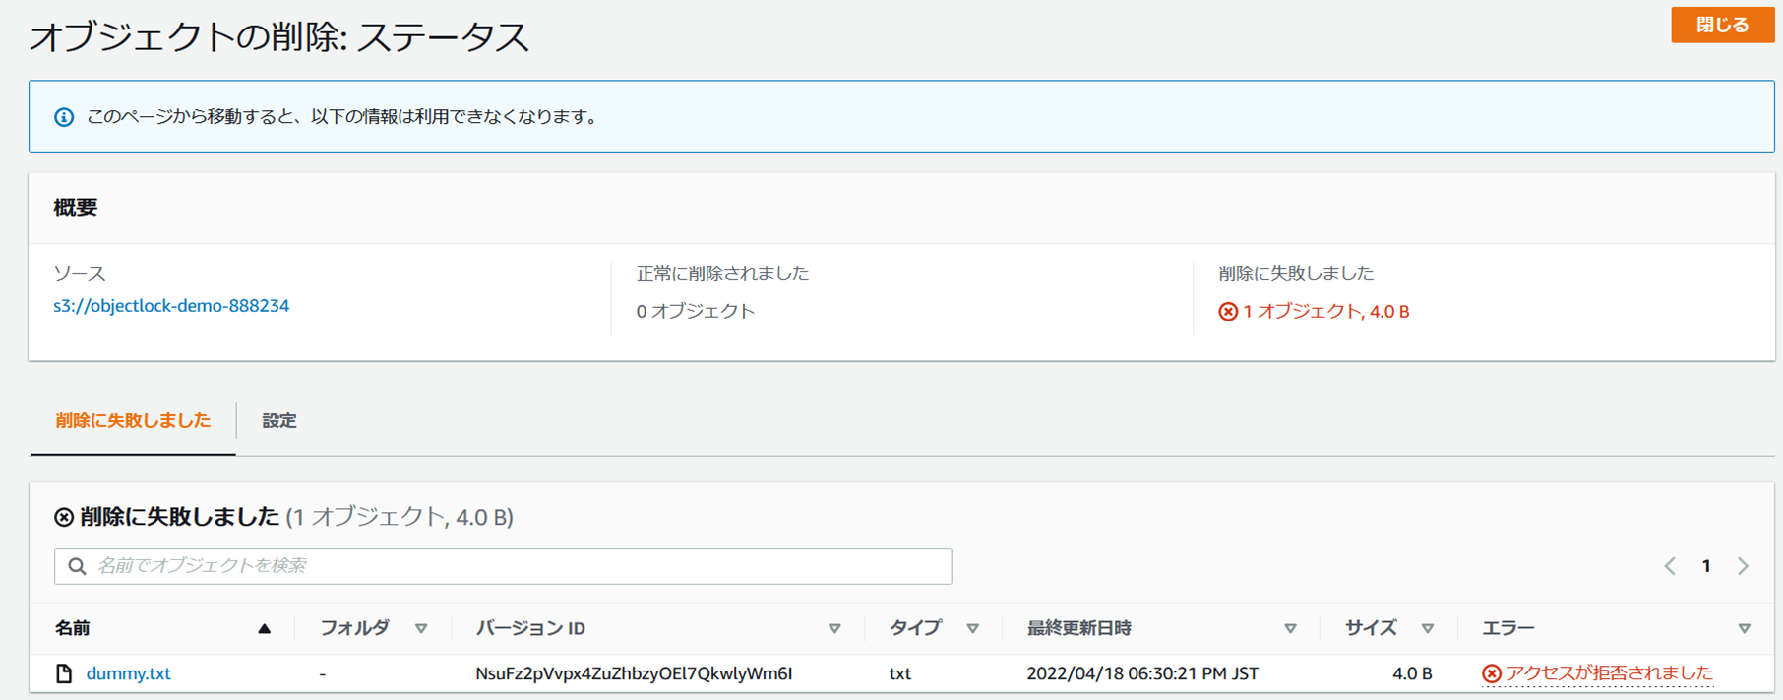Click the red error icon beside 1 オブジェクト, 4.0 B
Screen dimensions: 1783x700
pyautogui.click(x=1228, y=312)
